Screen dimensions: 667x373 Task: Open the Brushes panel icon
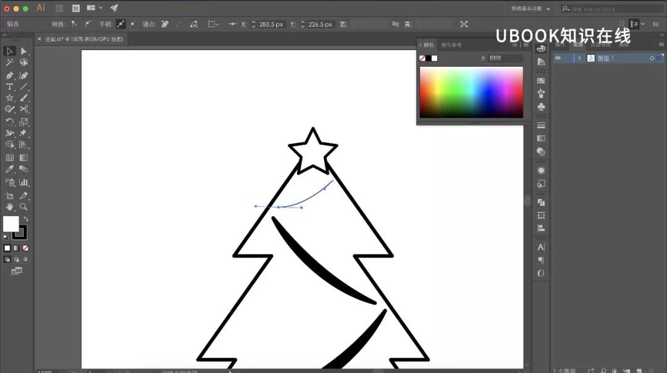click(x=541, y=94)
